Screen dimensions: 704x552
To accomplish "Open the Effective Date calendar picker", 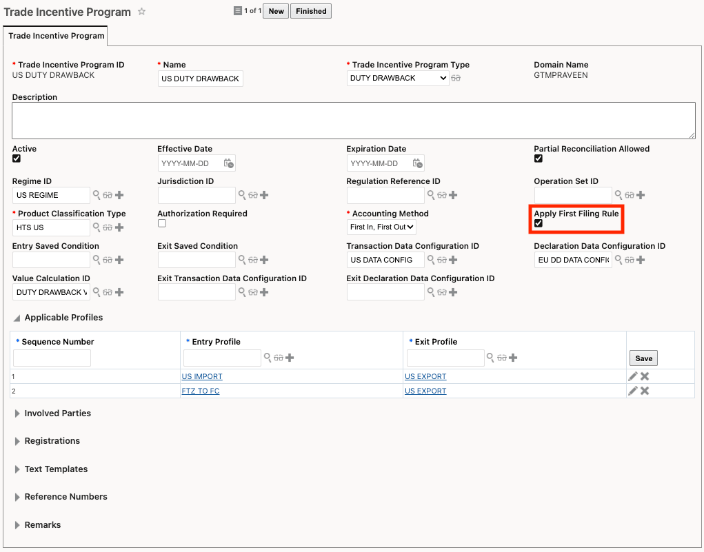I will (229, 163).
